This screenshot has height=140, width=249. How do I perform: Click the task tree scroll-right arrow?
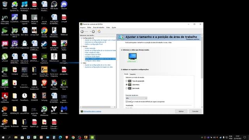115,107
